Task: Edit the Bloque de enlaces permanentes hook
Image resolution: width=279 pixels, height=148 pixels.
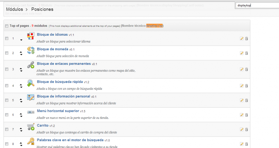Action: pos(242,69)
